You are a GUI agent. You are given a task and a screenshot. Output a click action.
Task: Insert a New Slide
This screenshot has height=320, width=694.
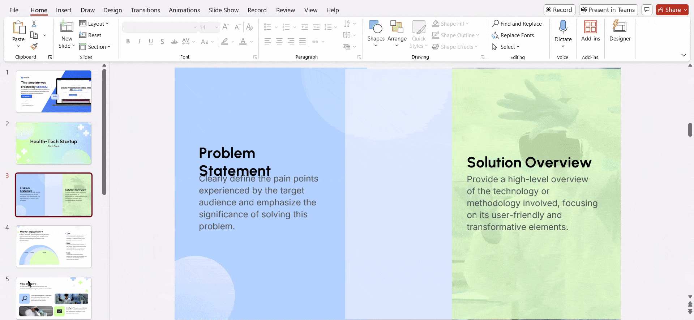[67, 27]
